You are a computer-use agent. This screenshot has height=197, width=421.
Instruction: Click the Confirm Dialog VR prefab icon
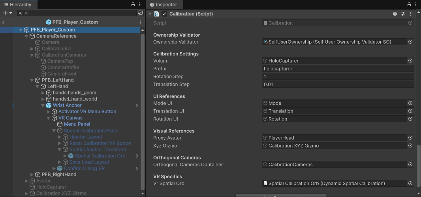pyautogui.click(x=60, y=168)
